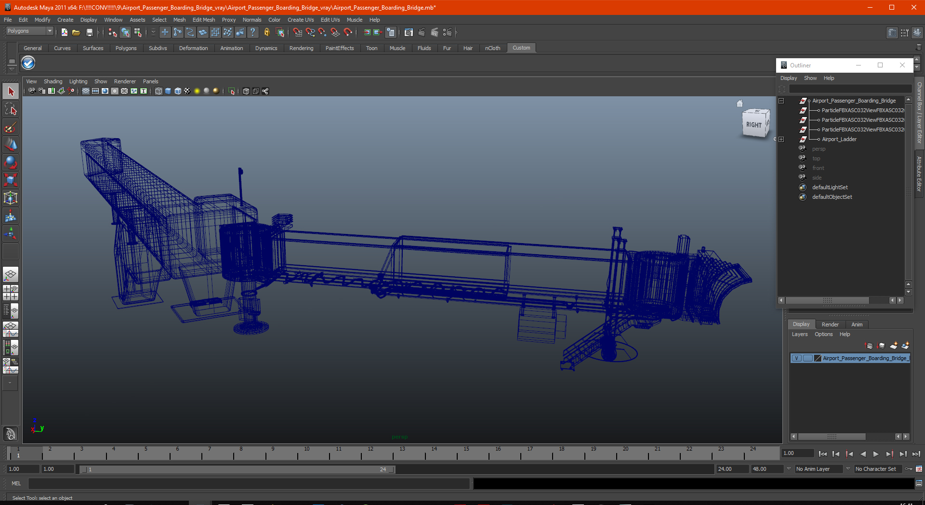Screen dimensions: 925x505
Task: Open Shading menu in viewport panel
Action: coord(53,81)
